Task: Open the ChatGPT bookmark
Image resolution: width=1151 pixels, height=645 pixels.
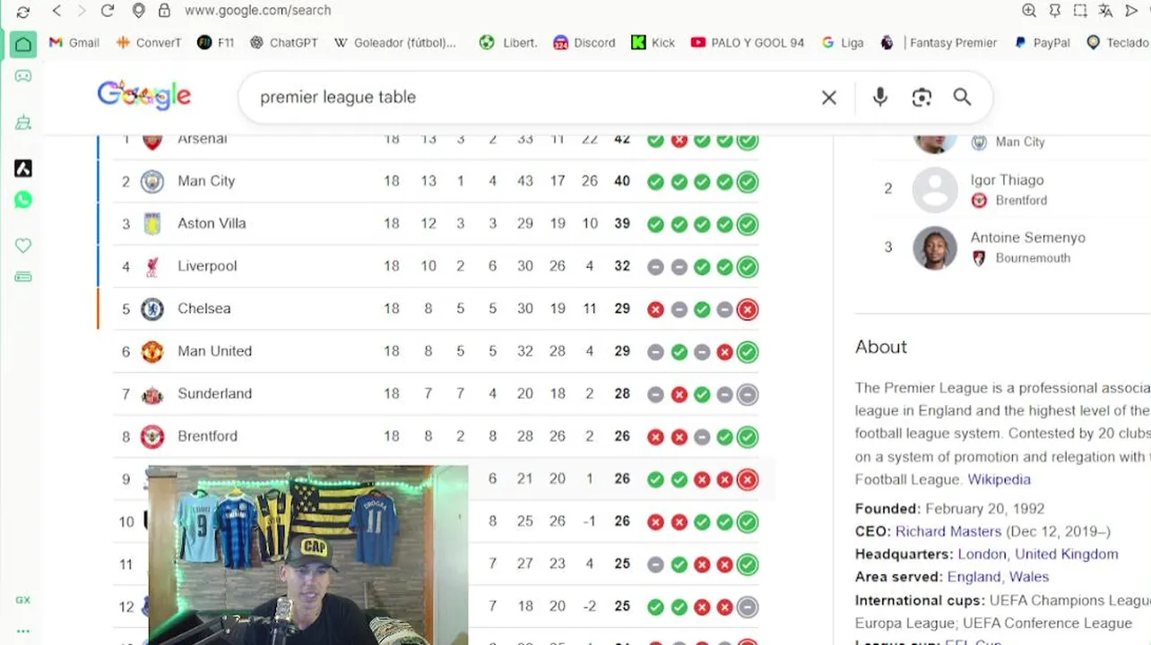Action: 283,42
